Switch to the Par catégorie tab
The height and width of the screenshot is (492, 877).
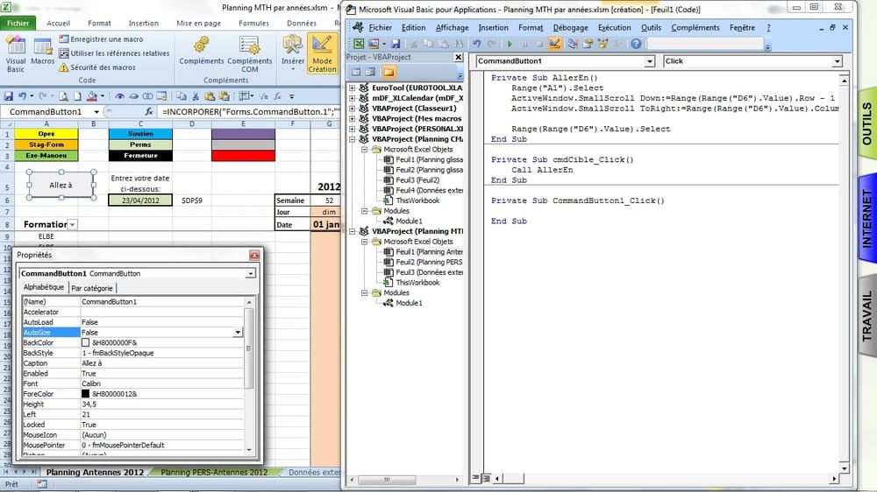tap(92, 288)
